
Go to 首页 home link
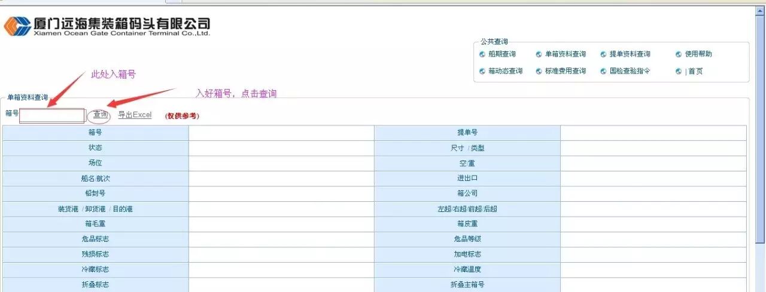tap(695, 71)
